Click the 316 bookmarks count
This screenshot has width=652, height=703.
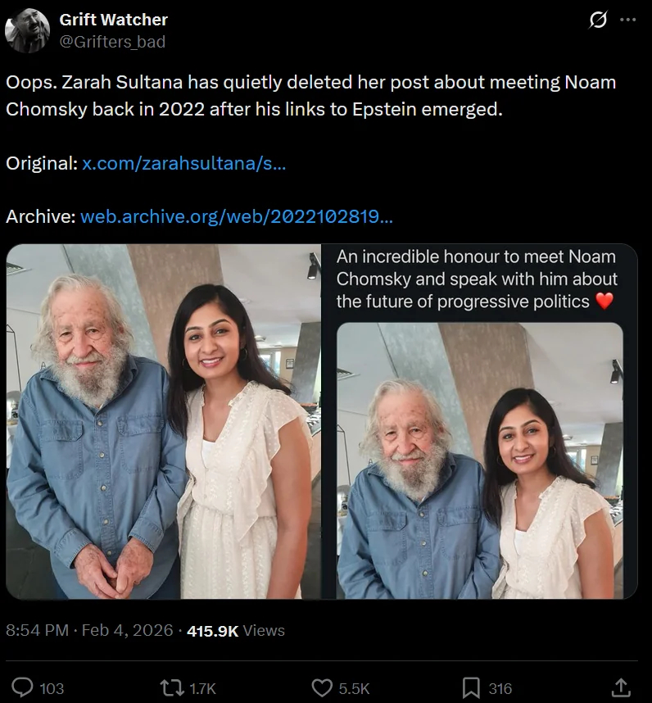(x=500, y=689)
